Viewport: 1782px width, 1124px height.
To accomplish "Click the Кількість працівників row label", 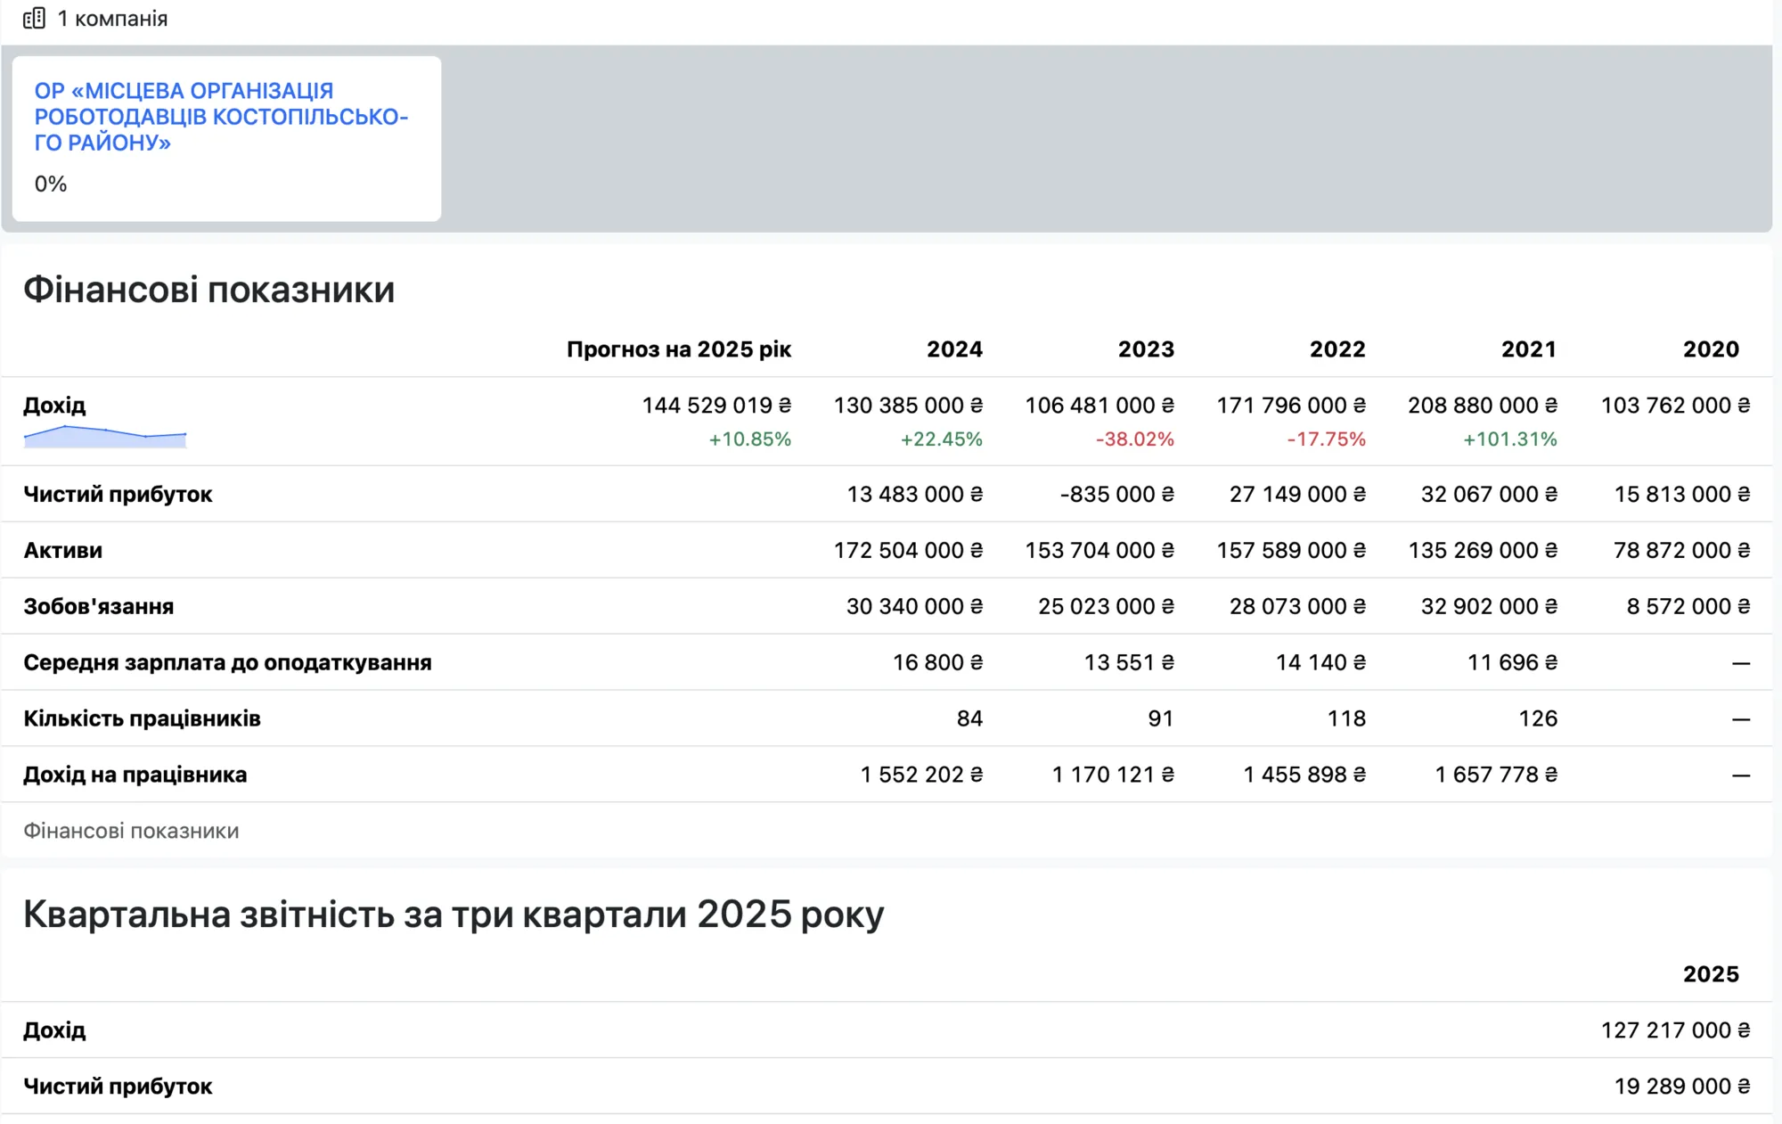I will (x=142, y=719).
